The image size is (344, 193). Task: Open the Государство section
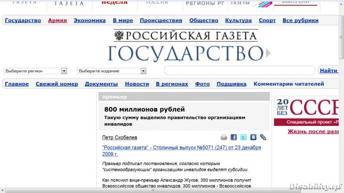(x=23, y=21)
